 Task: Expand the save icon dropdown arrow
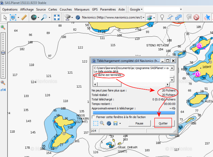[120, 123]
